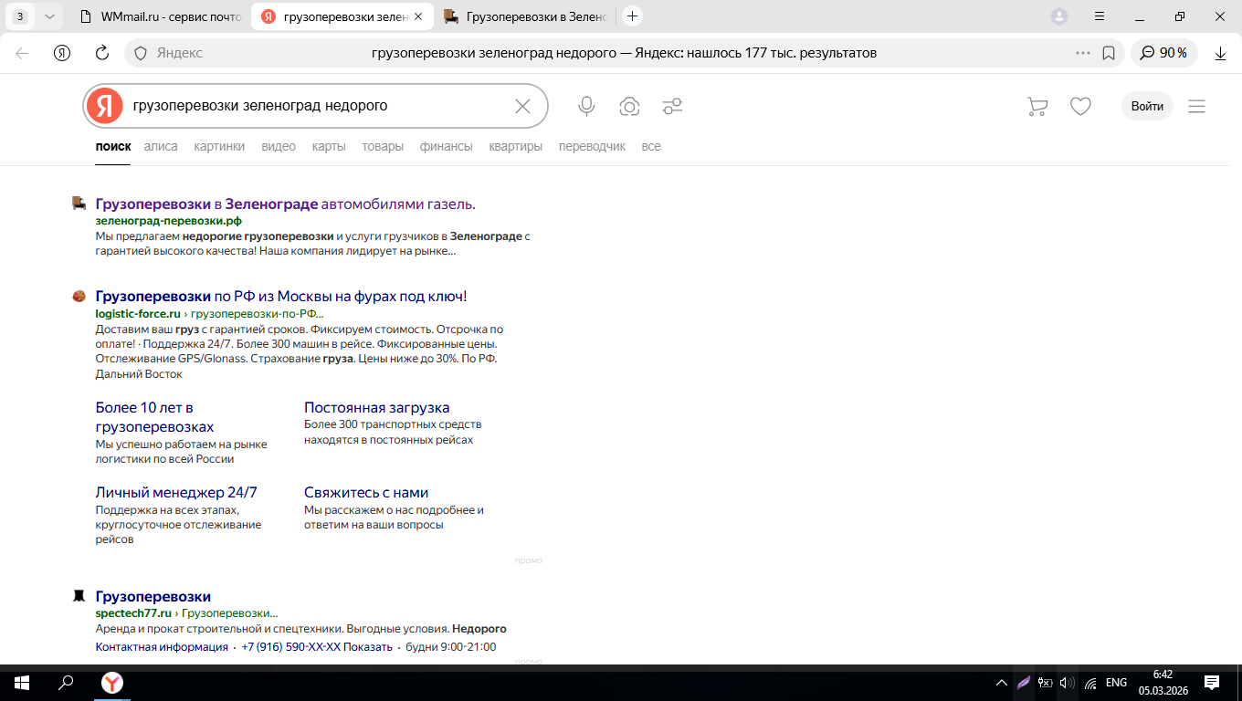This screenshot has width=1242, height=701.
Task: Click favicon of logistic-force.ru result
Action: coord(79,297)
